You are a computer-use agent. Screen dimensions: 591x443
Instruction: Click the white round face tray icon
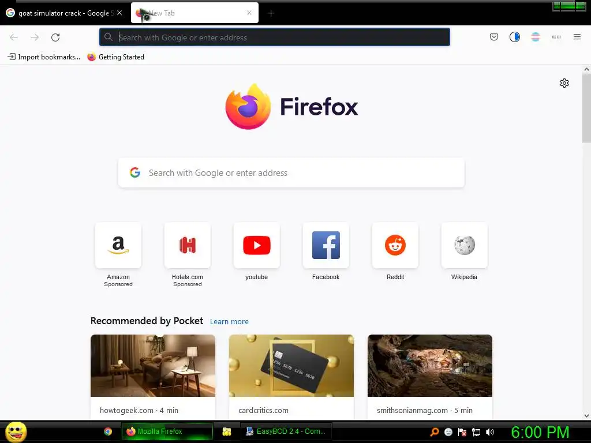tap(448, 432)
